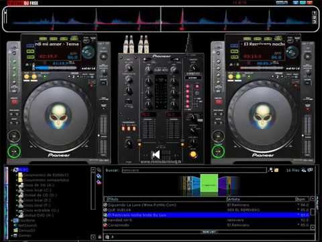Click the person search icon beside the search field

271,170
